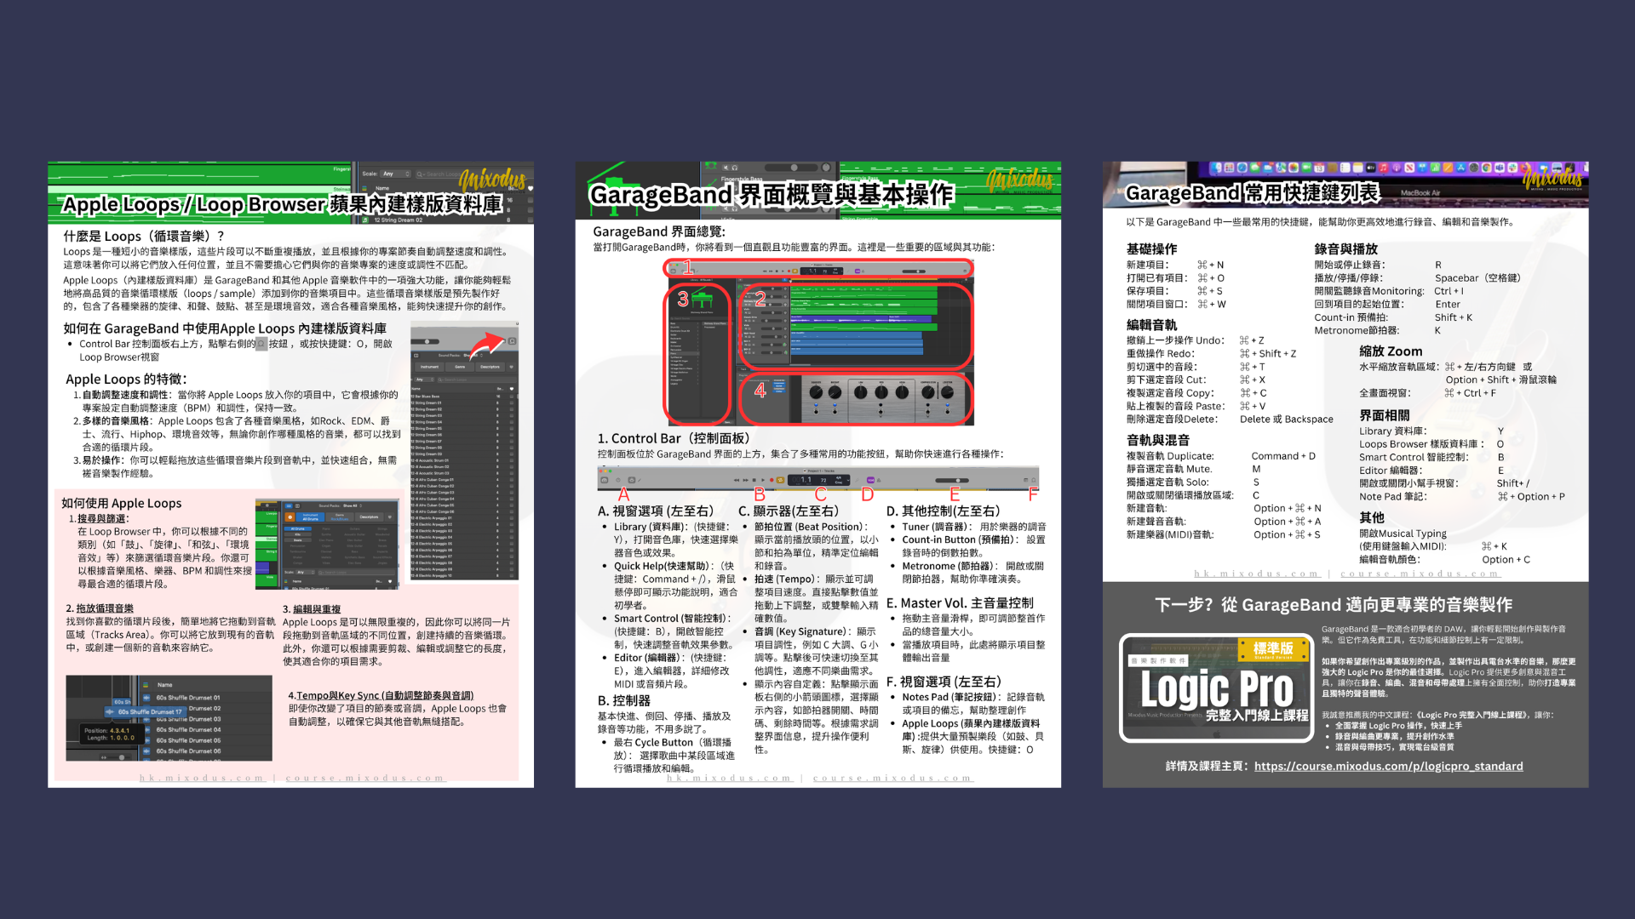Click the 'Metronome (節拍器)' bullet text
This screenshot has width=1635, height=919.
pos(948,566)
